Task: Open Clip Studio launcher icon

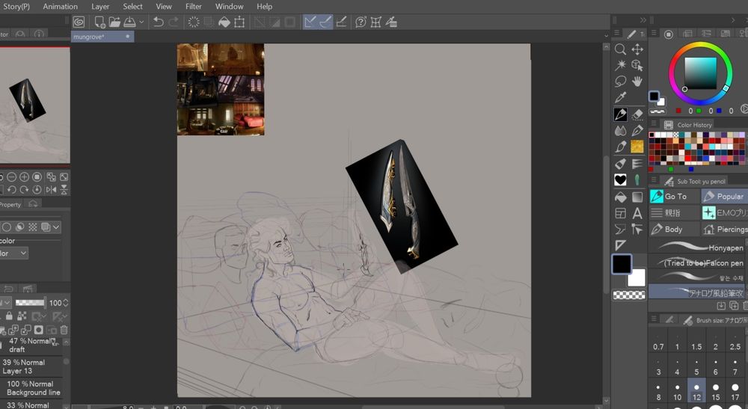Action: click(x=79, y=22)
